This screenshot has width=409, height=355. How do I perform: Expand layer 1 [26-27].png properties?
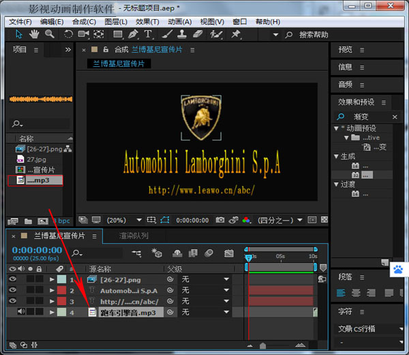[x=52, y=279]
